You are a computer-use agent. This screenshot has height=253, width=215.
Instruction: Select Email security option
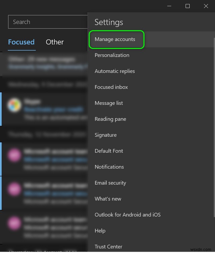pyautogui.click(x=110, y=183)
